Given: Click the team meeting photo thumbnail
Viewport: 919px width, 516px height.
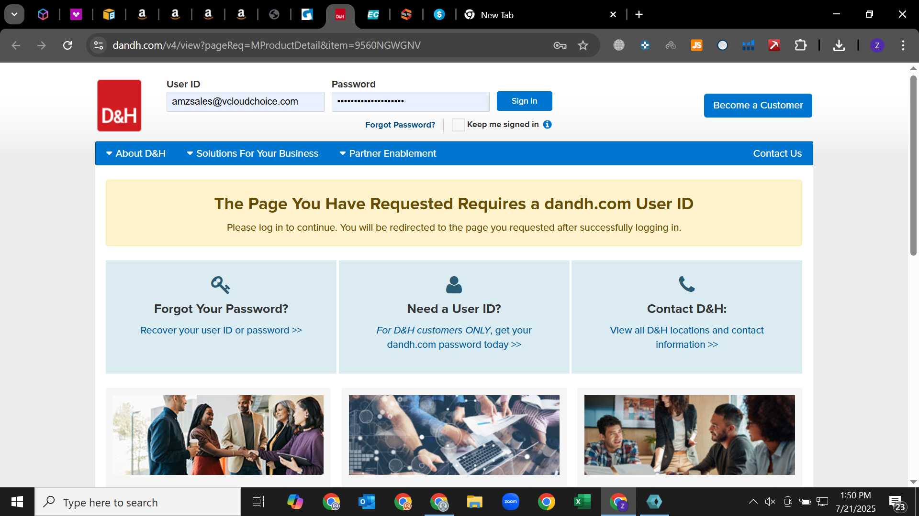Looking at the screenshot, I should (689, 435).
